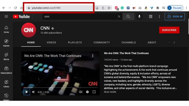Open the blue magnifier extension icon
Image resolution: width=189 pixels, height=106 pixels.
point(128,8)
